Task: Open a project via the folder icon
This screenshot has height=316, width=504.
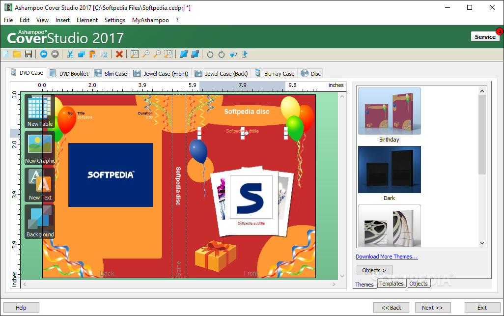Action: point(17,54)
